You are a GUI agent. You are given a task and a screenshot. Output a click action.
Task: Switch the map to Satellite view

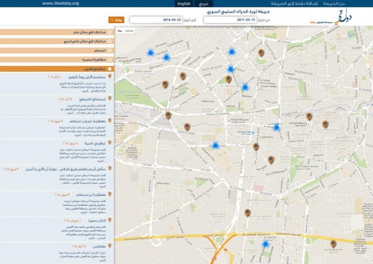tap(129, 31)
